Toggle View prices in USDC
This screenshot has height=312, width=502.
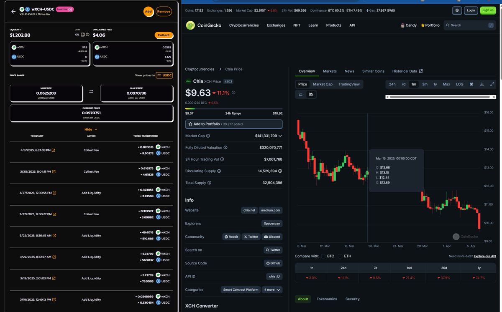(164, 75)
